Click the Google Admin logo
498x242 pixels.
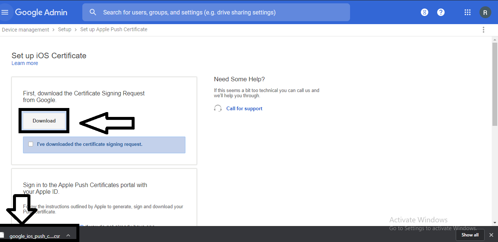click(41, 12)
